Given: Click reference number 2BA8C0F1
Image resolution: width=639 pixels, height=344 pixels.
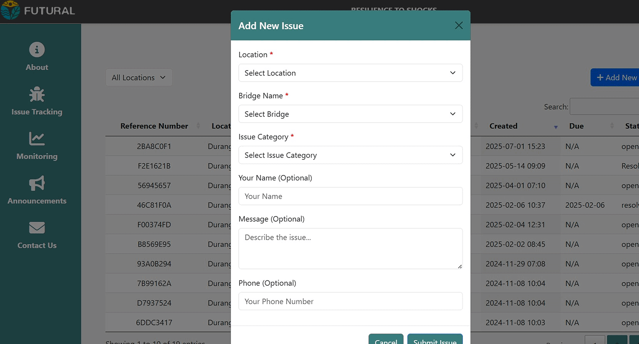Looking at the screenshot, I should click(x=154, y=146).
